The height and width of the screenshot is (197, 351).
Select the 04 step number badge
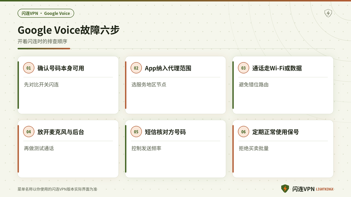pos(29,132)
